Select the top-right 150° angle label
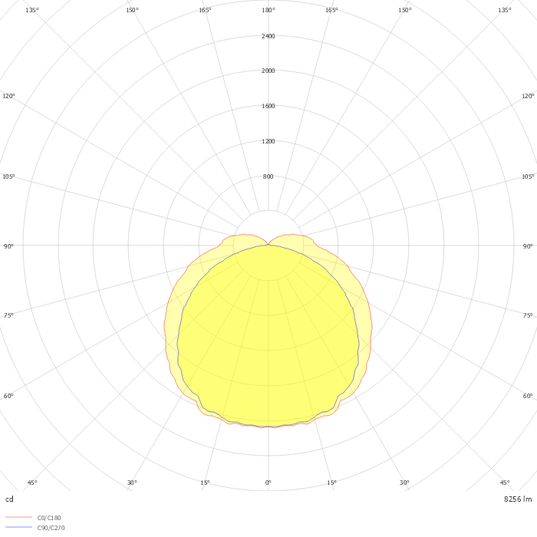 click(404, 10)
